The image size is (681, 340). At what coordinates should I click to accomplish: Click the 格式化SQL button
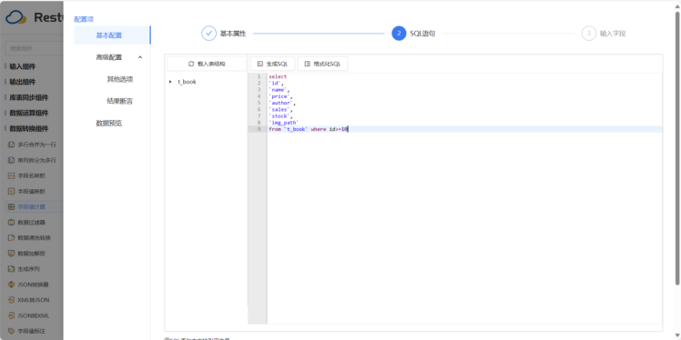point(322,64)
